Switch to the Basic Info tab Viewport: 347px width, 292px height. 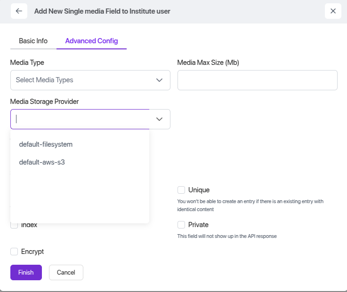[x=33, y=41]
